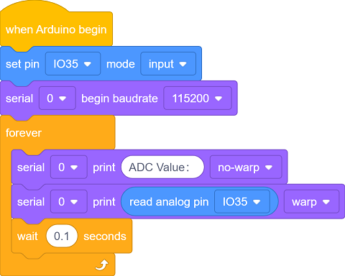This screenshot has height=276, width=345.
Task: Open the input mode dropdown
Action: coord(168,64)
